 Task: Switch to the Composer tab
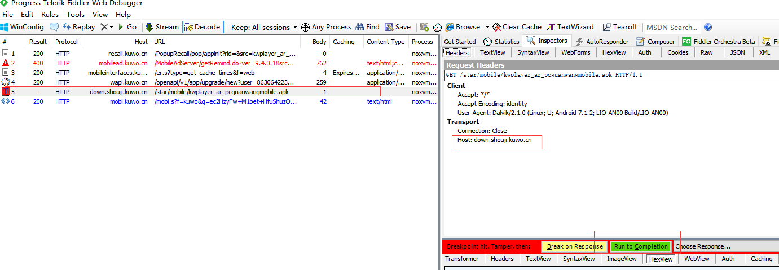tap(655, 42)
